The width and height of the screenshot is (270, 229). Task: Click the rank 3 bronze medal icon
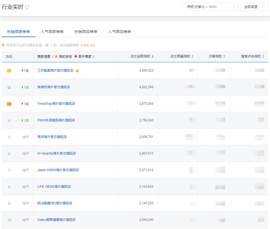9,103
